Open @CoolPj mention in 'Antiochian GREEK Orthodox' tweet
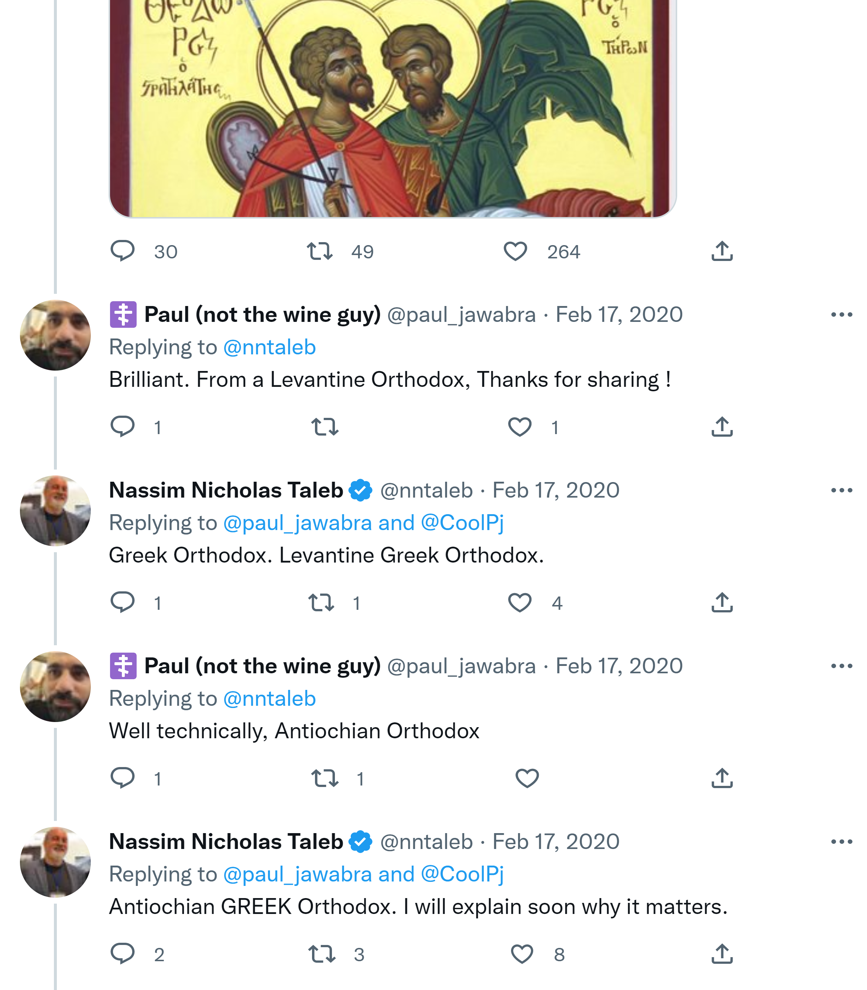 [462, 874]
